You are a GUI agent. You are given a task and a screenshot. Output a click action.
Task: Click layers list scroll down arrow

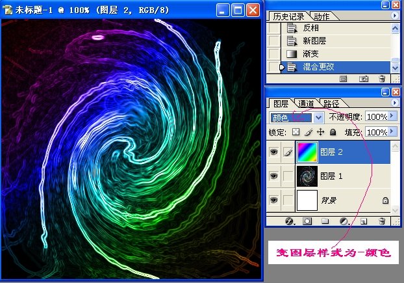(x=395, y=210)
